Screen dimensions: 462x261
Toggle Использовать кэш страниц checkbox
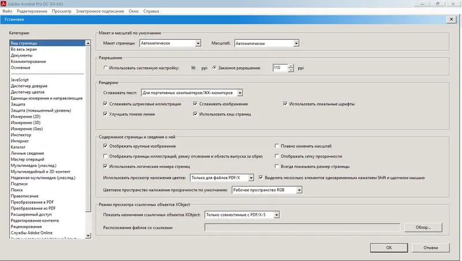(195, 114)
